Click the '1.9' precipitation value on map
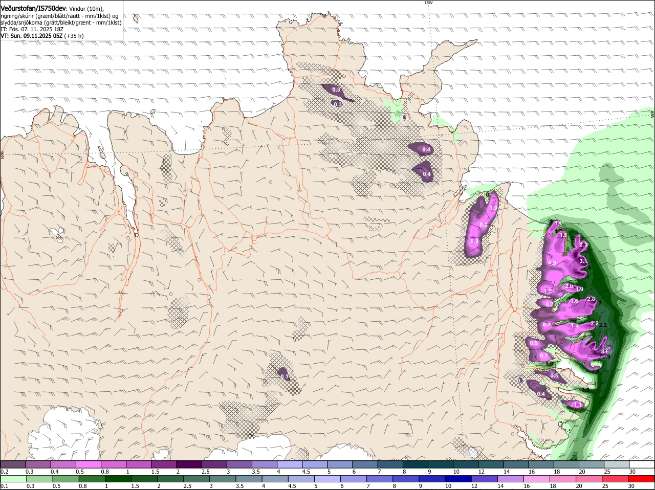 coord(579,289)
